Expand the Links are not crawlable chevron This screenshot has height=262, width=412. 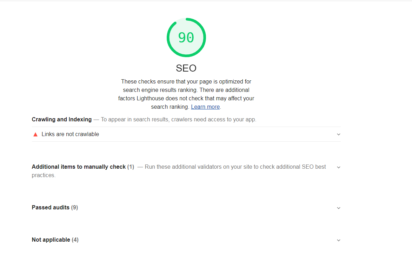click(x=338, y=134)
